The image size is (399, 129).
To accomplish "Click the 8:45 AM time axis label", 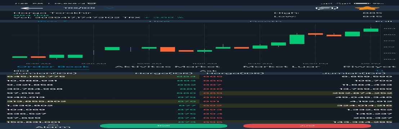I will tap(38, 63).
